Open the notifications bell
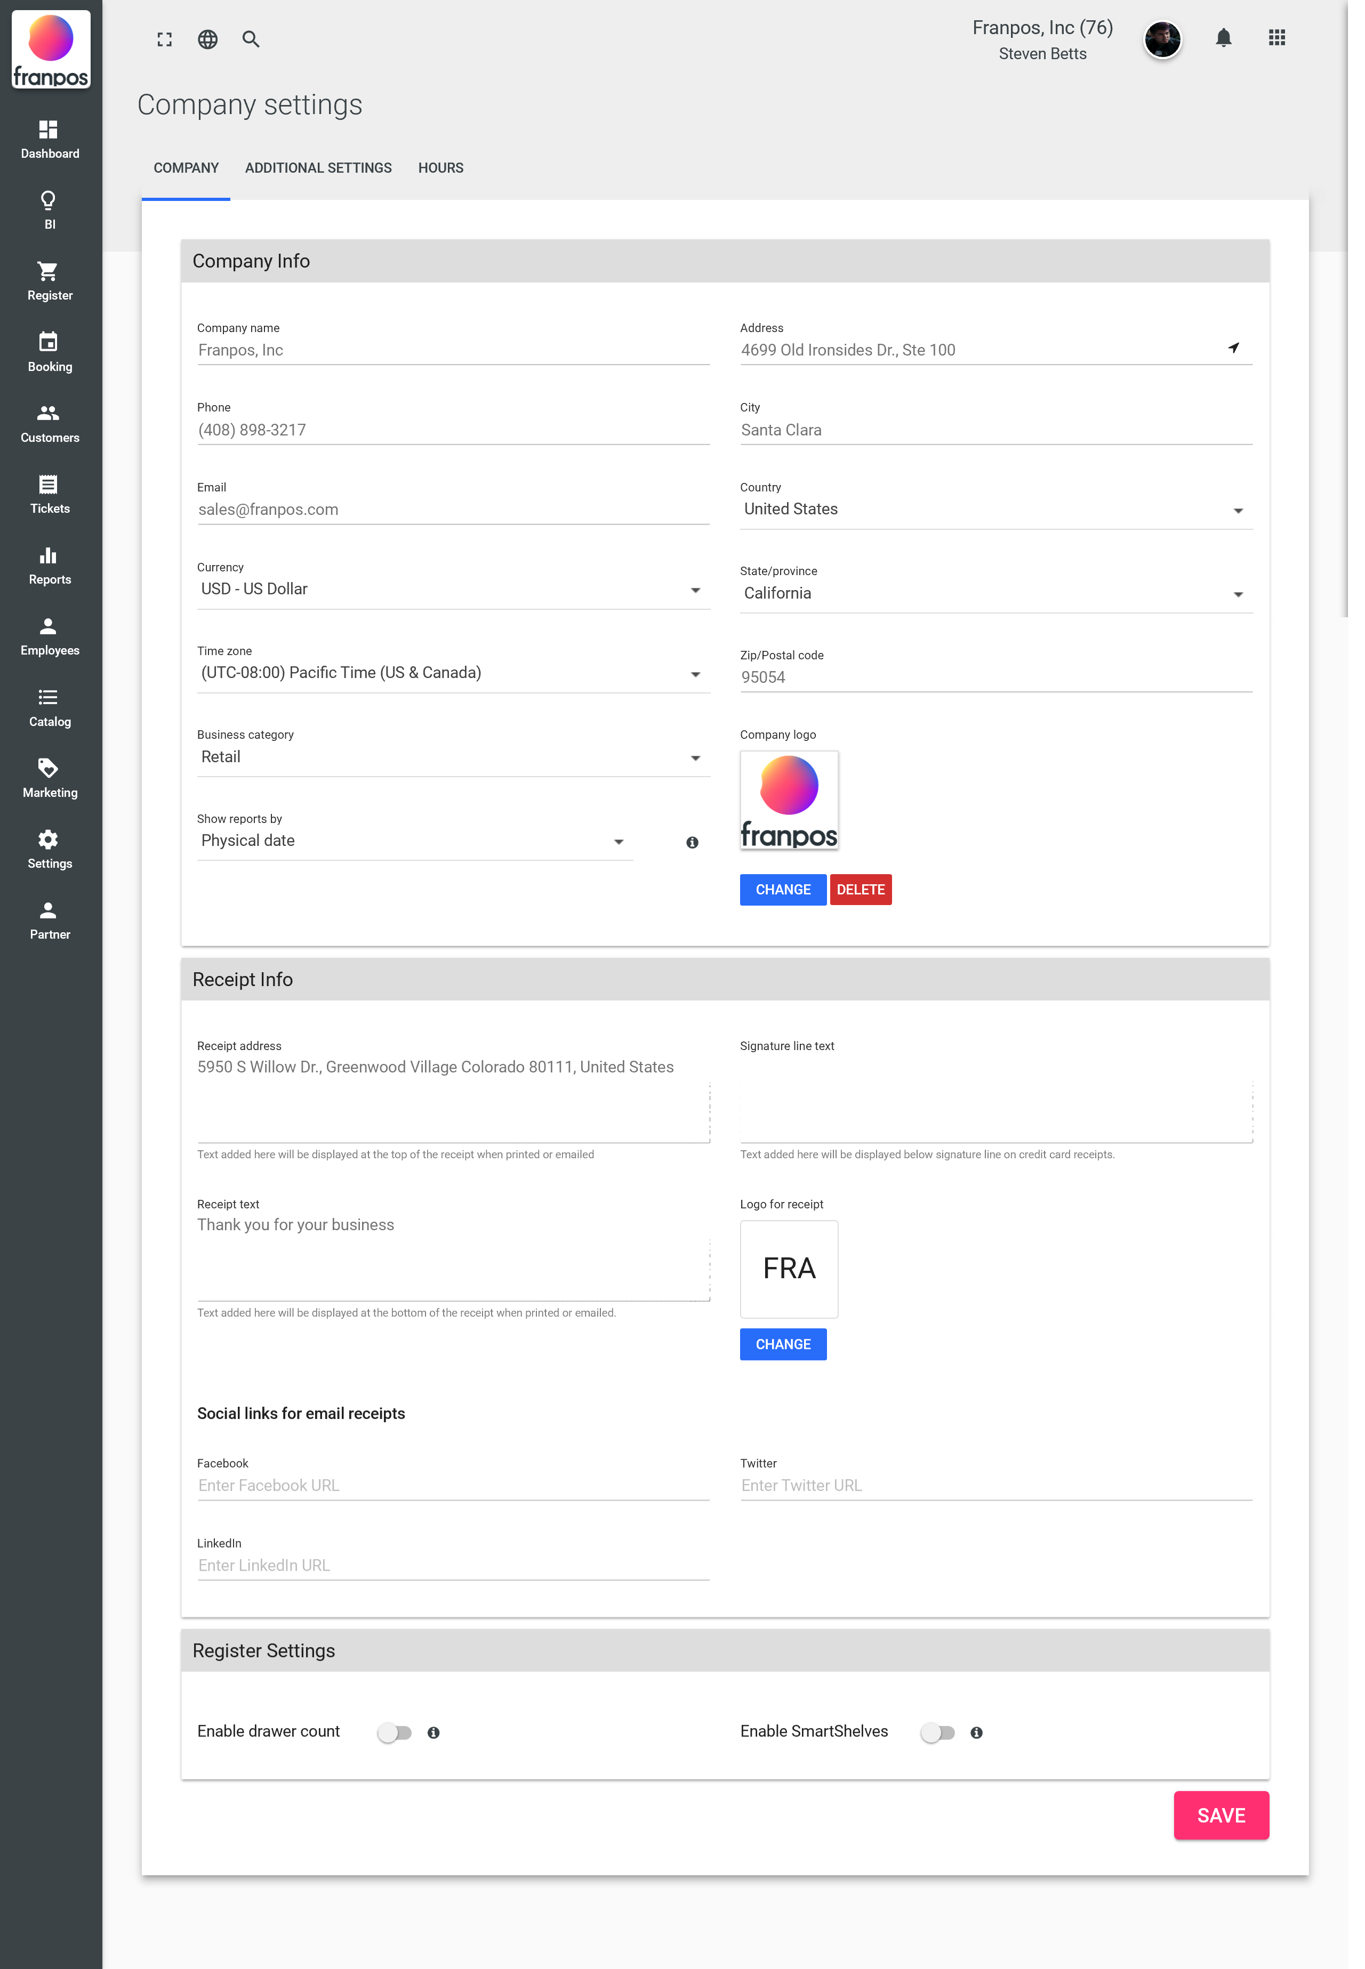1365x1969 pixels. [x=1223, y=38]
